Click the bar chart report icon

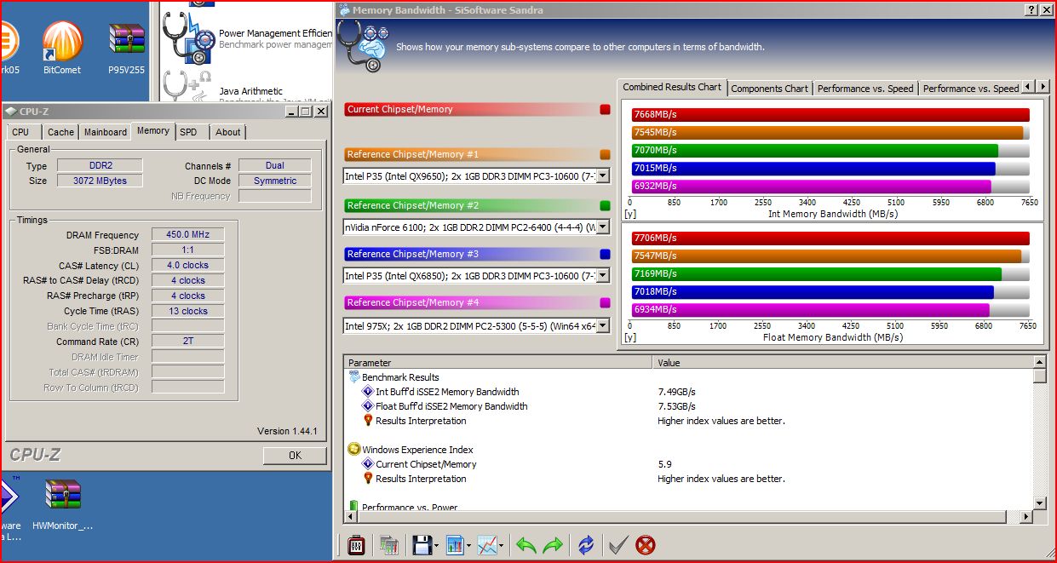[x=454, y=544]
